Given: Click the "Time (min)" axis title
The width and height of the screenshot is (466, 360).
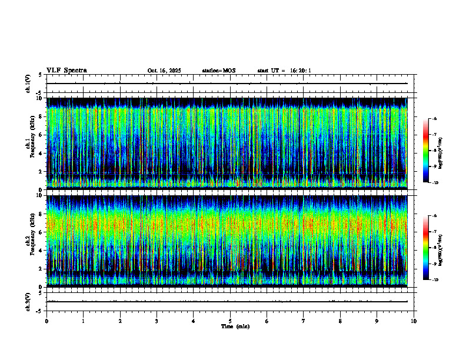Looking at the screenshot, I should pos(235,326).
